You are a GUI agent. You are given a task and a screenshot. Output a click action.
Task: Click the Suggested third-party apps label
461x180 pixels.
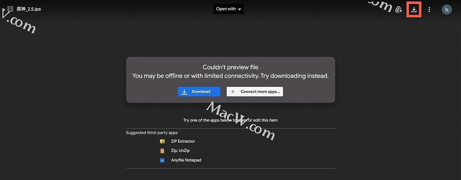(x=152, y=133)
